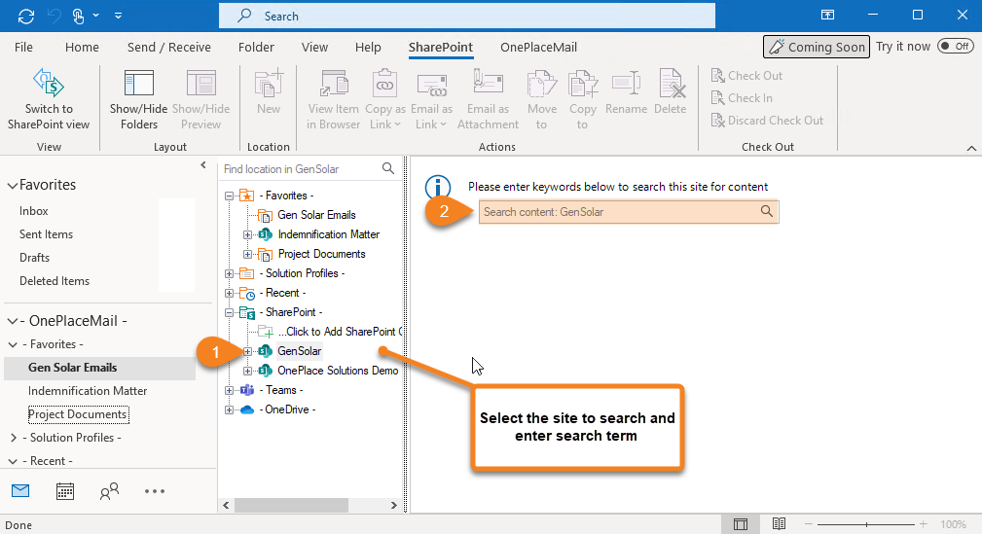Select Gen Solar Emails in location tree
Screen dimensions: 982x534
coord(316,215)
